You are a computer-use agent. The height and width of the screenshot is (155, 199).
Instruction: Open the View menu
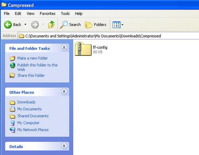[x=31, y=14]
